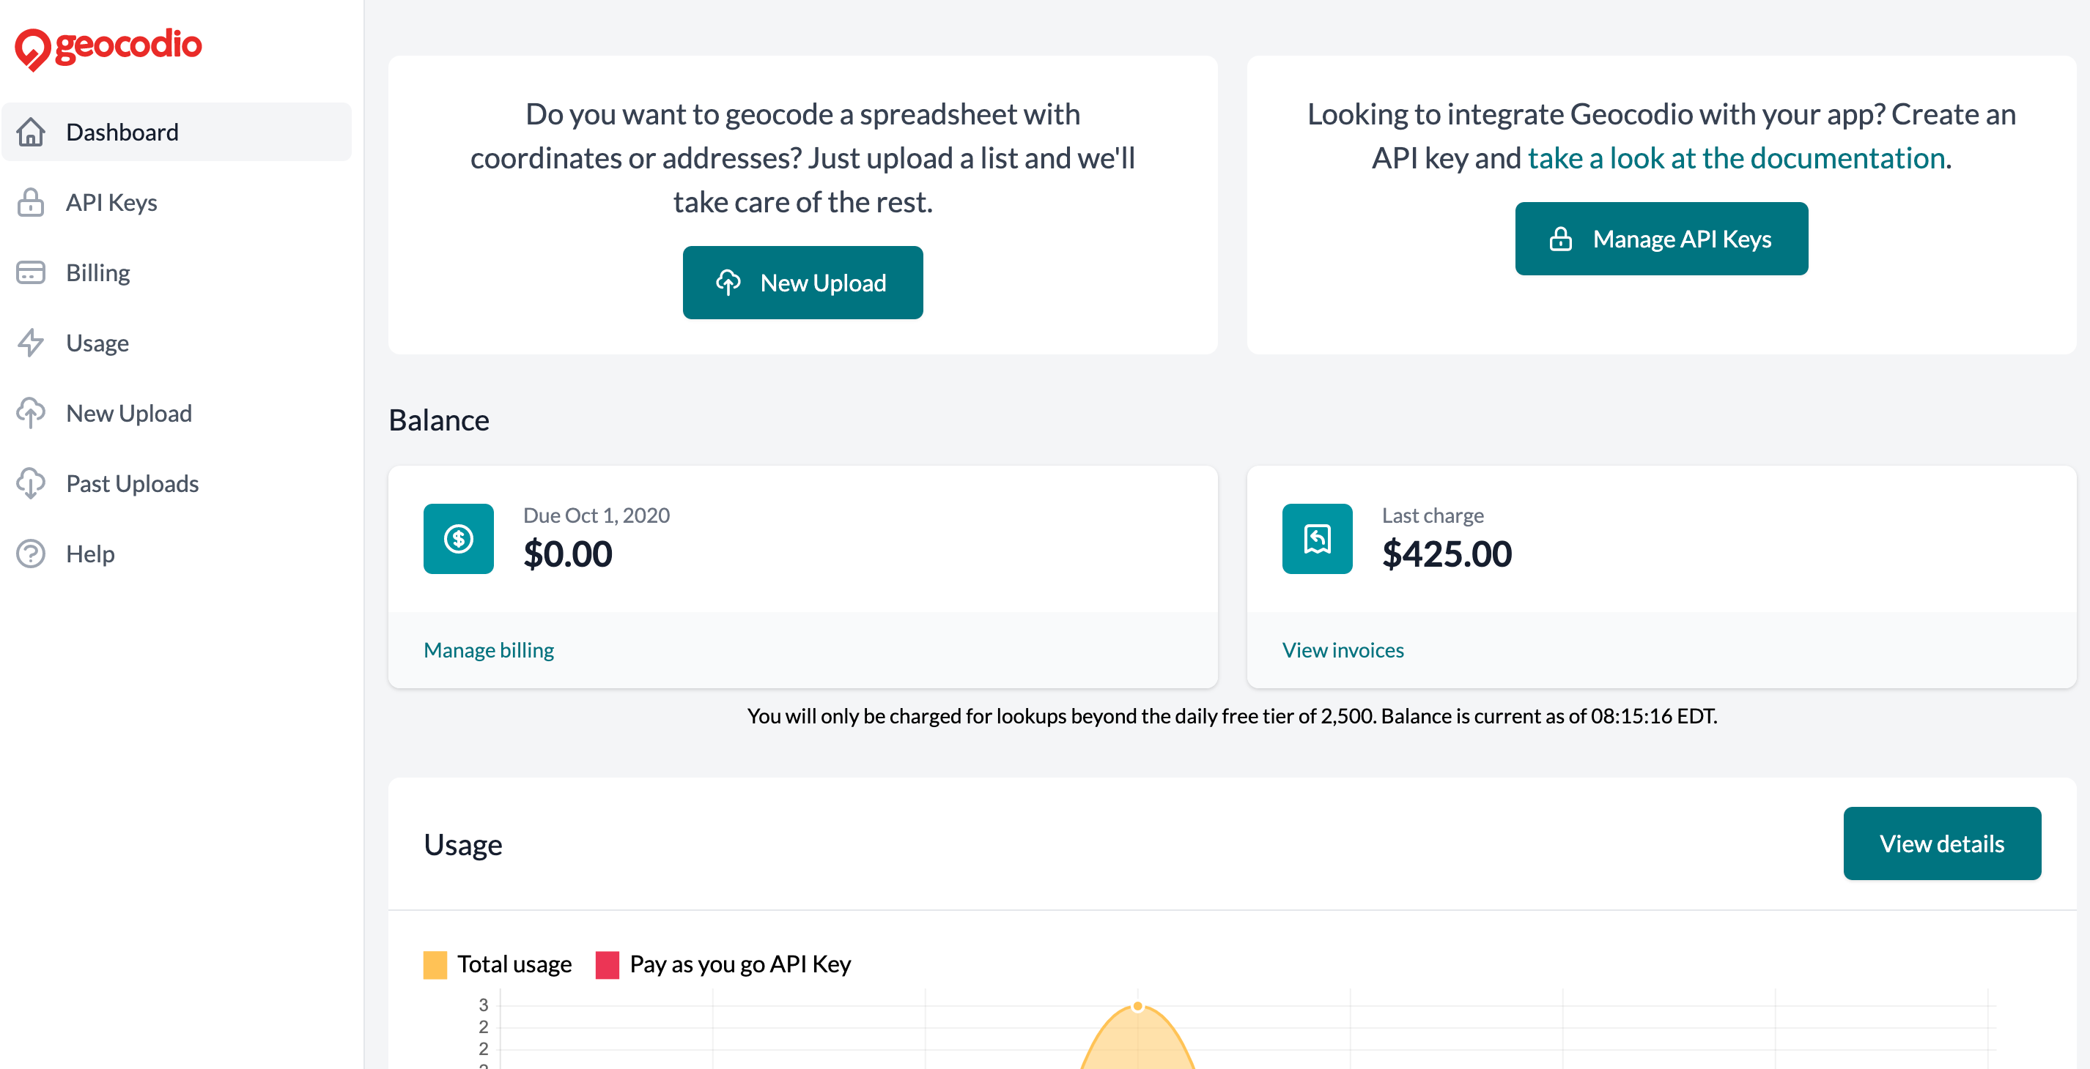
Task: Click the API Keys padlock icon
Action: tap(31, 202)
